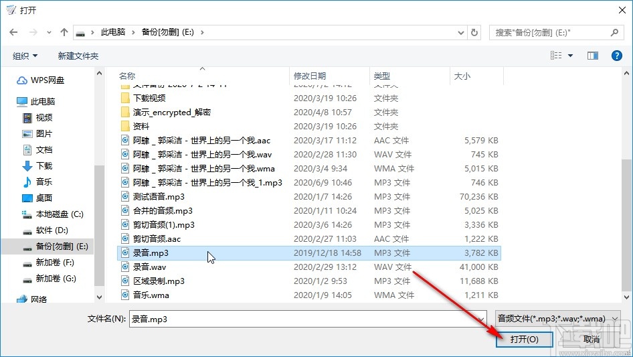The height and width of the screenshot is (357, 633).
Task: Click 备份[勿删] (E:) breadcrumb segment
Action: 167,32
